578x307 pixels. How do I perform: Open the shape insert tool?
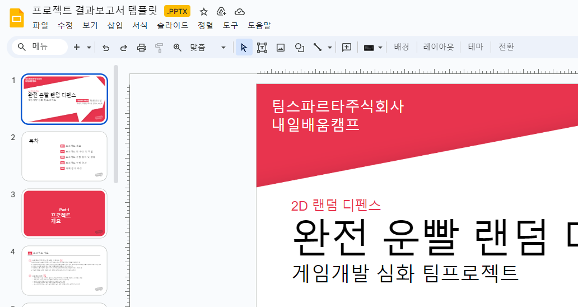tap(299, 48)
